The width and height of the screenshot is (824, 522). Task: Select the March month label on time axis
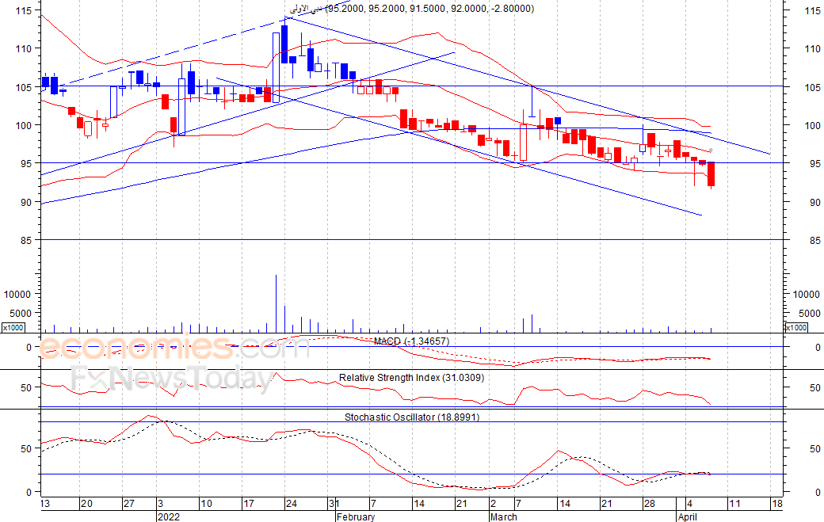click(503, 516)
